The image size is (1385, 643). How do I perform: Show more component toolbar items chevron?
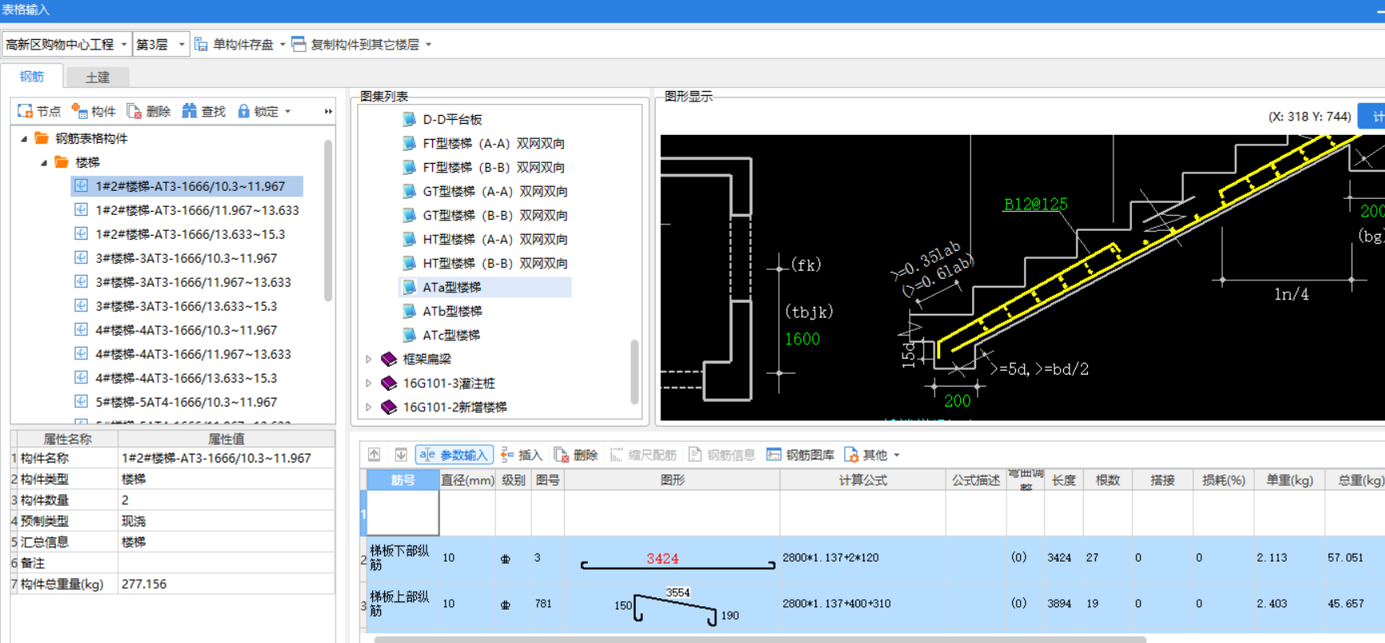[328, 111]
